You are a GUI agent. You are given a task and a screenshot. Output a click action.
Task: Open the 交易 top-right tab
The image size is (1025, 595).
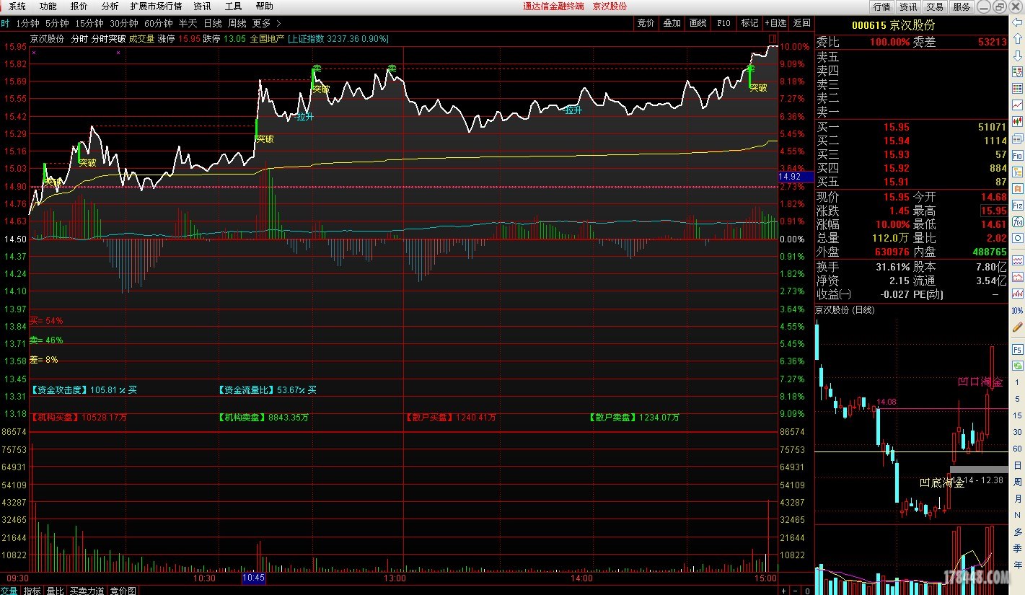[x=935, y=6]
